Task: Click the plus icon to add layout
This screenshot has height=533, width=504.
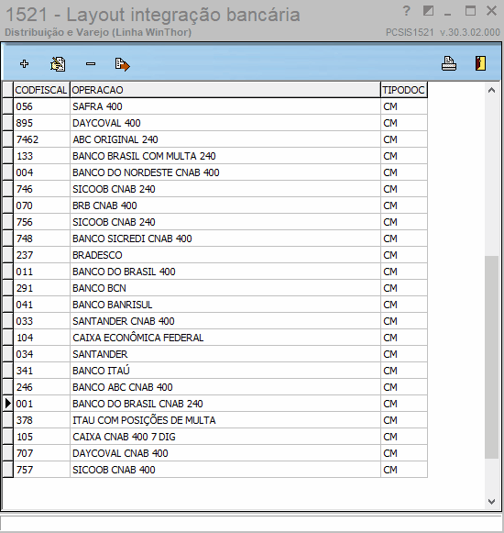Action: [24, 64]
